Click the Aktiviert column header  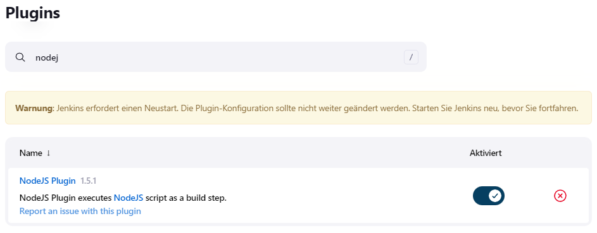click(x=486, y=153)
